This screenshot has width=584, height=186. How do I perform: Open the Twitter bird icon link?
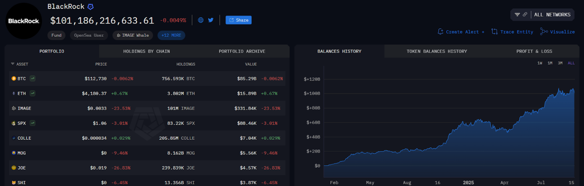click(x=211, y=20)
